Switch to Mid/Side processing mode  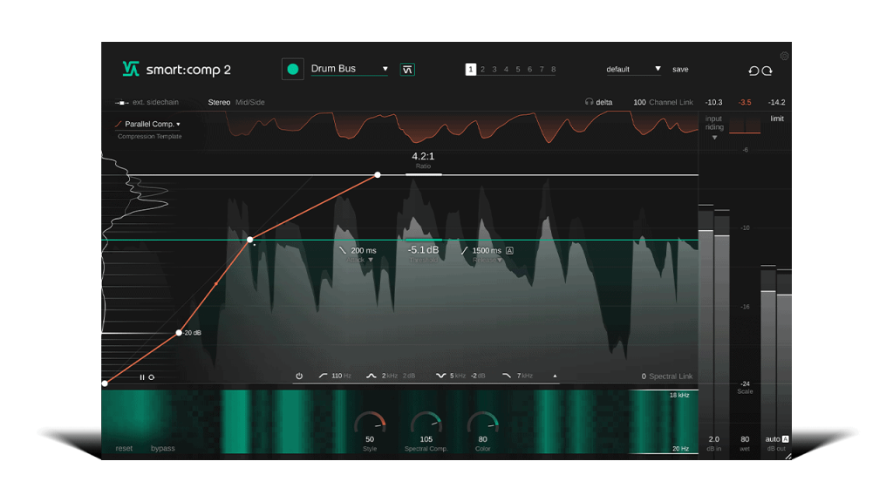(250, 103)
